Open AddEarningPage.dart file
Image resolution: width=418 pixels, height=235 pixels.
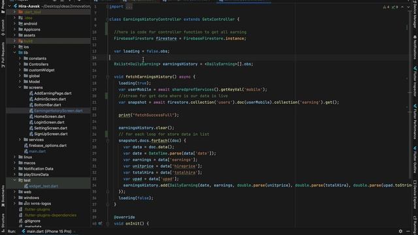(x=53, y=93)
